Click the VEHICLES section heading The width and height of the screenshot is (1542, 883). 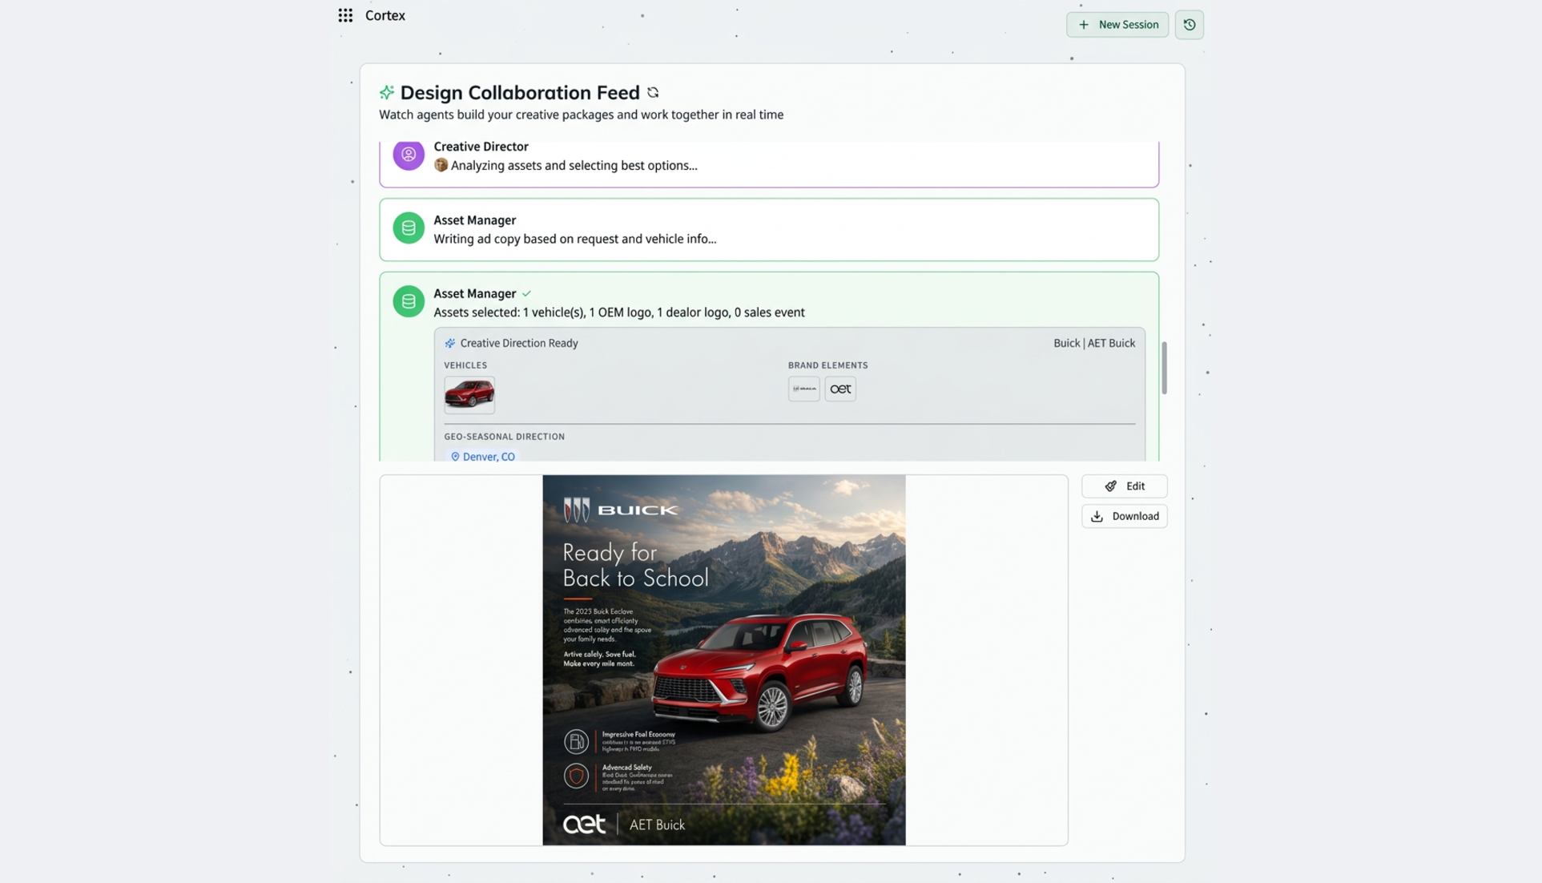465,365
